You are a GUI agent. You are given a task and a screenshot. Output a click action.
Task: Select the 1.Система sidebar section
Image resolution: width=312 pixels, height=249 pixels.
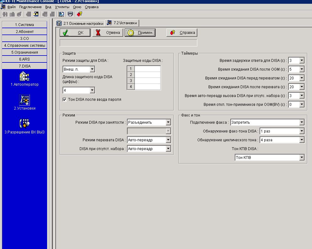25,25
